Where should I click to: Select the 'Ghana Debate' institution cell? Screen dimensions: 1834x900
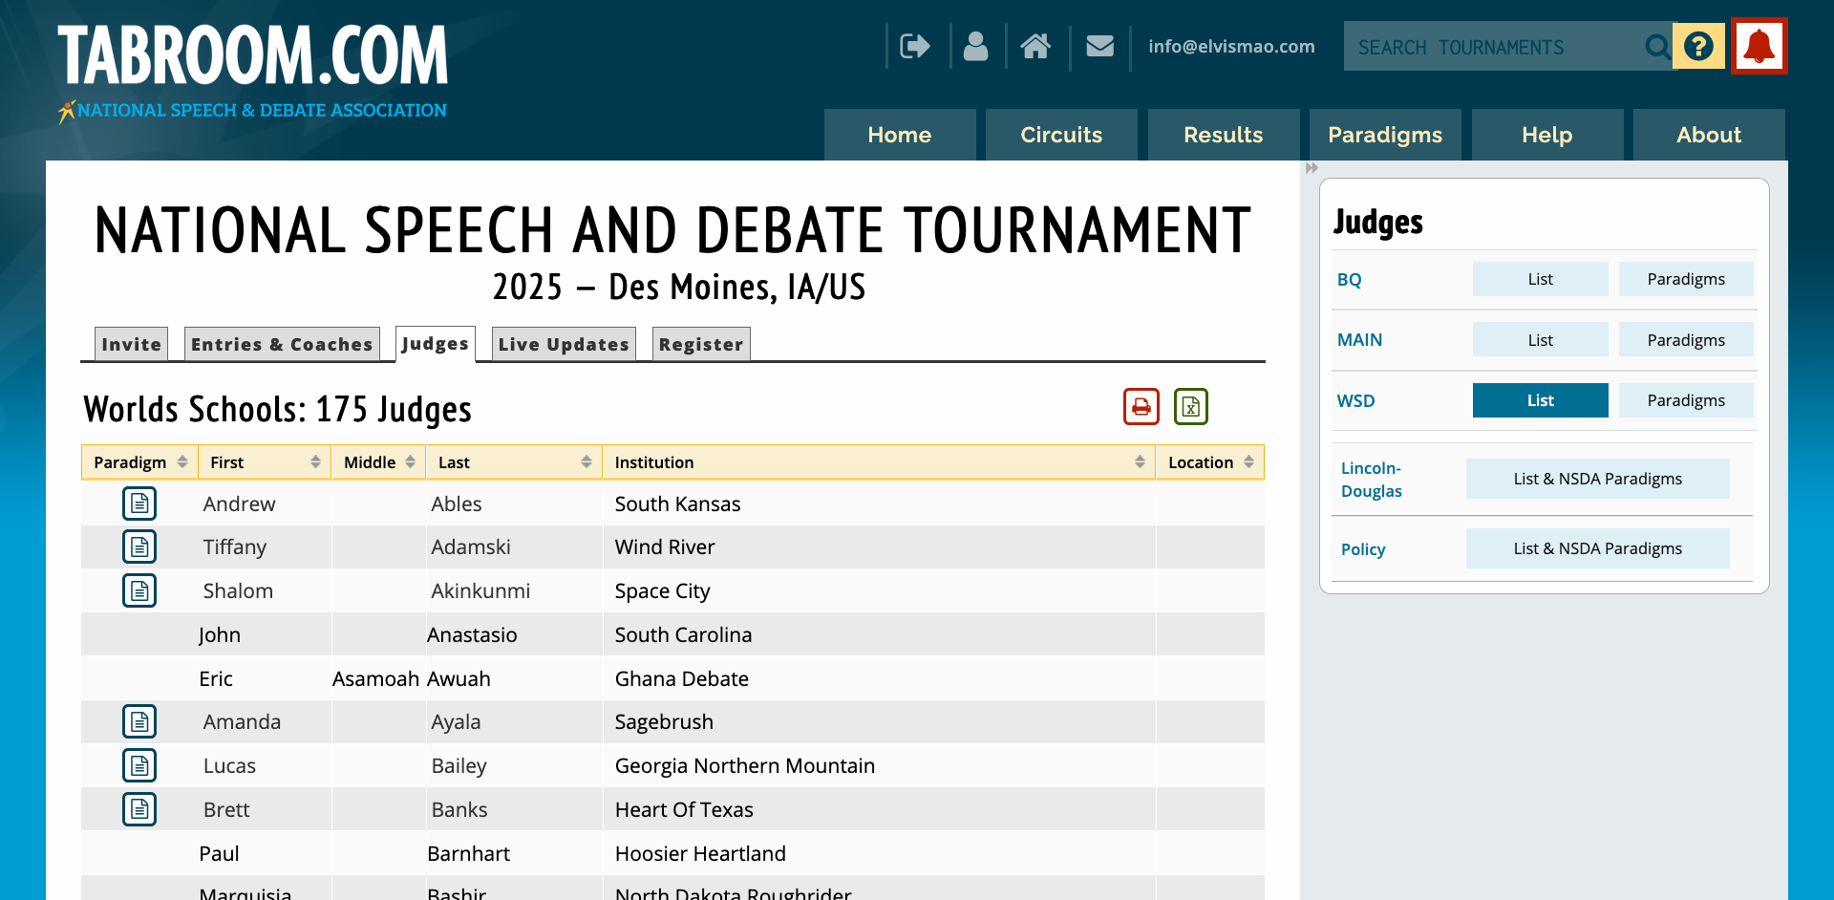[x=879, y=678]
